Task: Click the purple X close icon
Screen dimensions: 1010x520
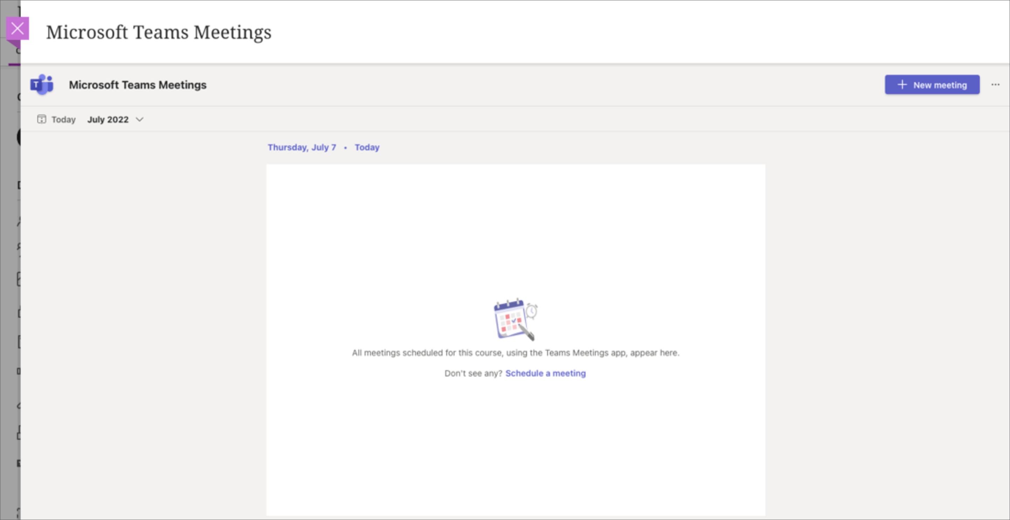Action: 18,28
